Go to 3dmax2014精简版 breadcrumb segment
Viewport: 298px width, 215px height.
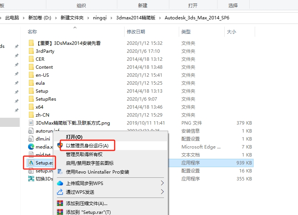(x=136, y=18)
